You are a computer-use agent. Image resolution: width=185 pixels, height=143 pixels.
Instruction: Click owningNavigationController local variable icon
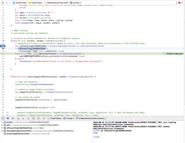click(x=5, y=131)
